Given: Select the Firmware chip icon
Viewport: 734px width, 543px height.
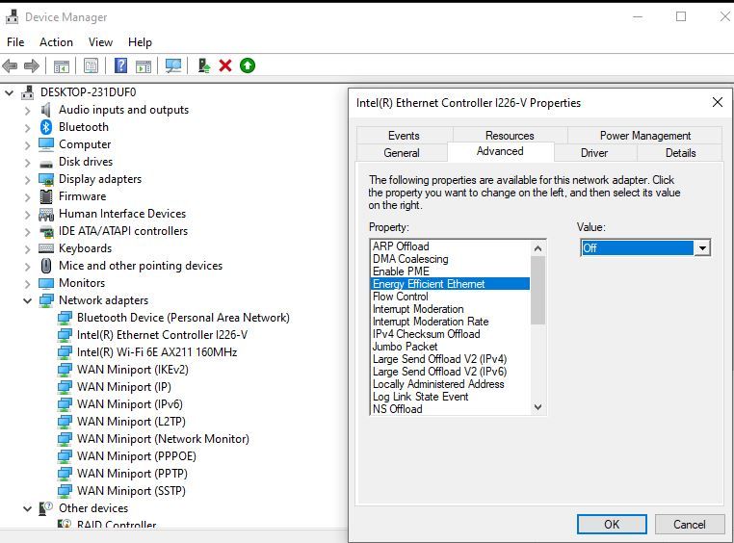Looking at the screenshot, I should (46, 196).
